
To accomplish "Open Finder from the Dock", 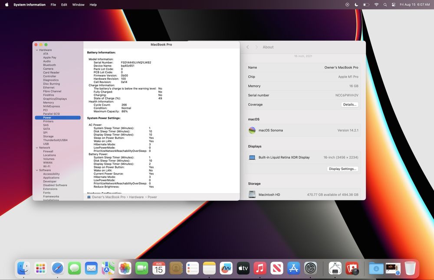I will 23,268.
